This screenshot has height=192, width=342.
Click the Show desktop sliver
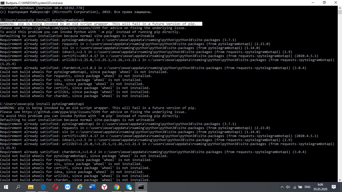pos(341,187)
